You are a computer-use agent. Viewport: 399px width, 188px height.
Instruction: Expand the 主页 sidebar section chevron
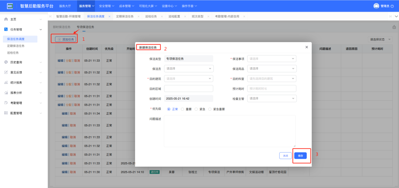[41, 19]
